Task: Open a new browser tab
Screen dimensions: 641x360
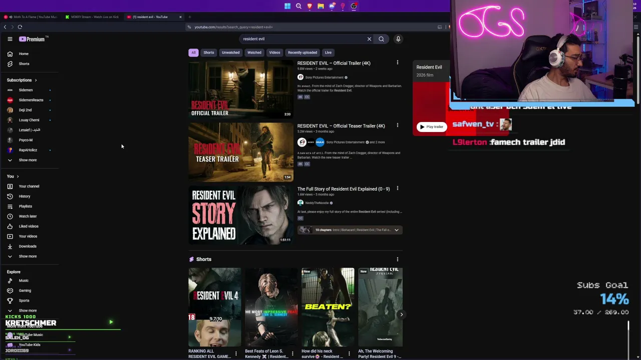Action: pyautogui.click(x=190, y=17)
